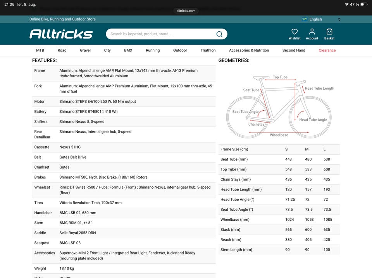Click 'Frame Size (cm)' row header
This screenshot has width=372, height=278.
234,149
